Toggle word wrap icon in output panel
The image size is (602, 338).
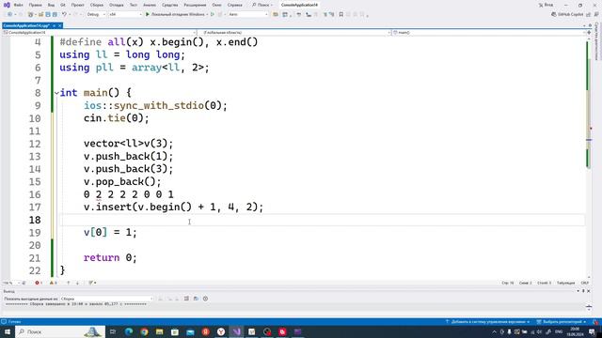point(196,299)
